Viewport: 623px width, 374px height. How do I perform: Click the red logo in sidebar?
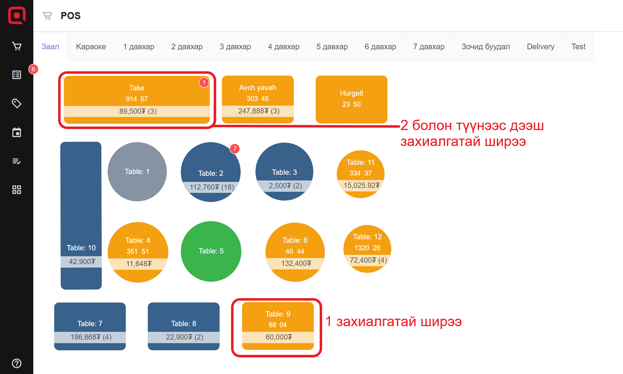(x=17, y=16)
